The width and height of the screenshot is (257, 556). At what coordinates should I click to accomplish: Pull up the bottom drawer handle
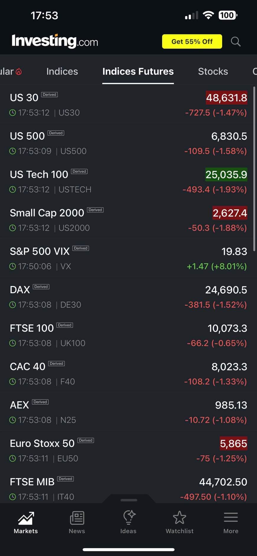click(129, 500)
